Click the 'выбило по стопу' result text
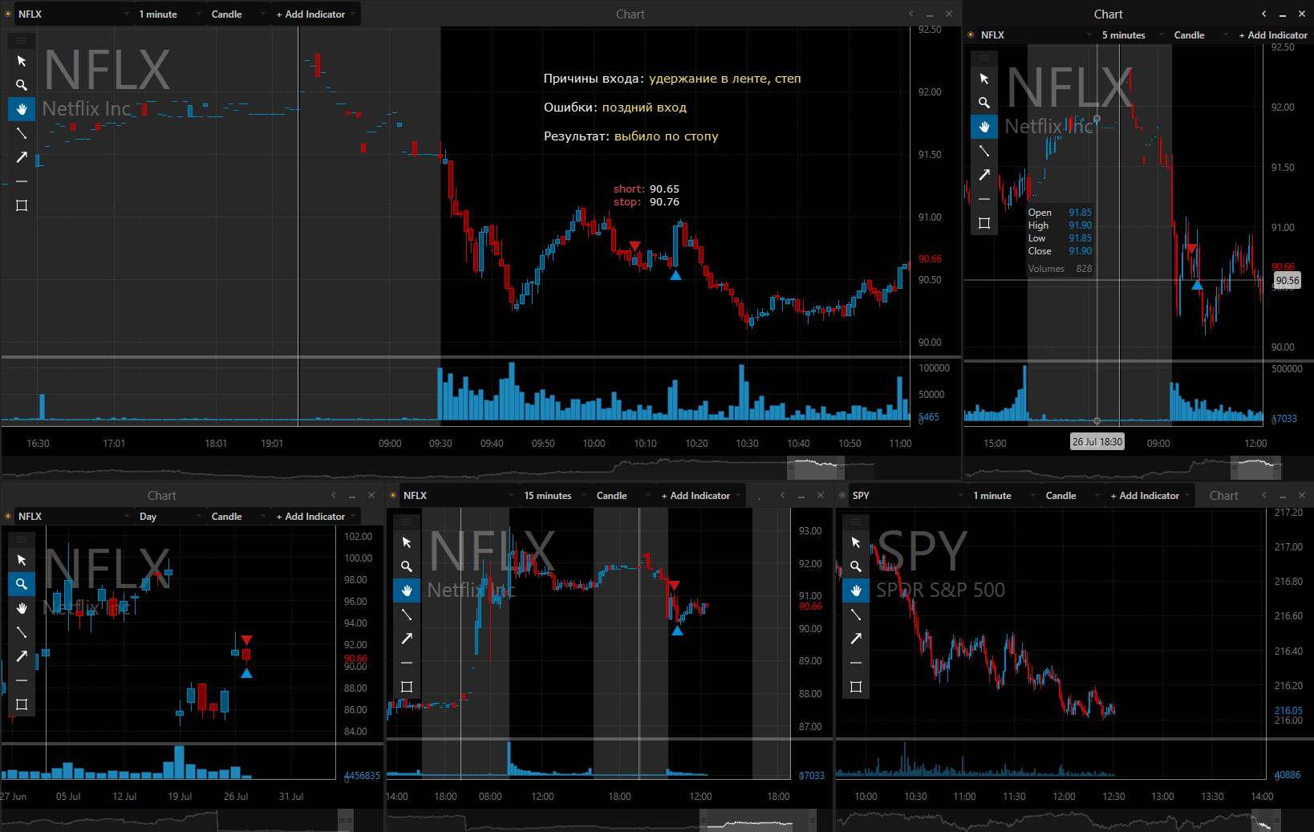Image resolution: width=1314 pixels, height=832 pixels. (667, 136)
